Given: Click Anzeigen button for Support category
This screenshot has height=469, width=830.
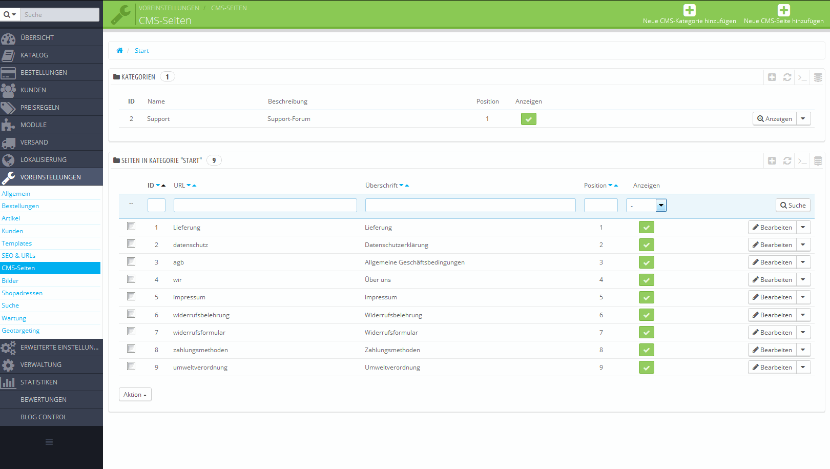Looking at the screenshot, I should [x=775, y=119].
